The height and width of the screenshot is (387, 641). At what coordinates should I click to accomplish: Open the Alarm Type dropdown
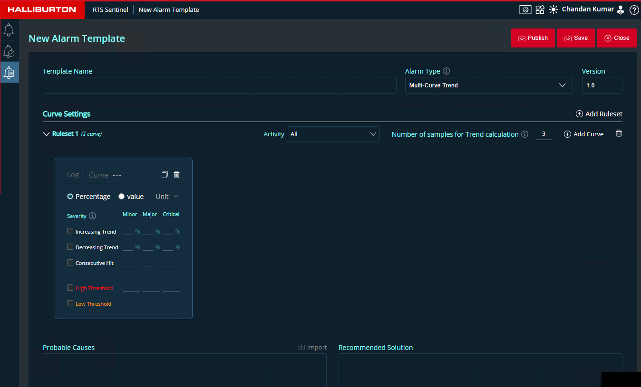click(x=488, y=85)
